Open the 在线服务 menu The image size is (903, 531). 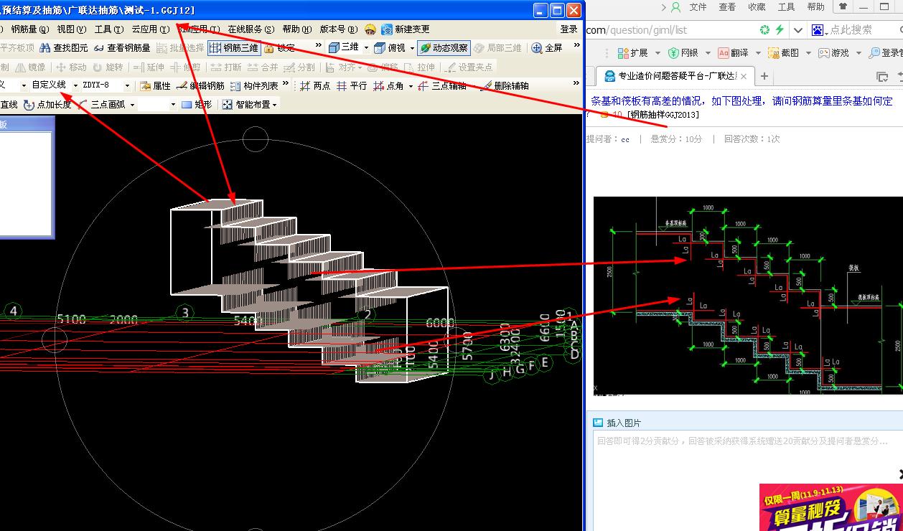251,29
